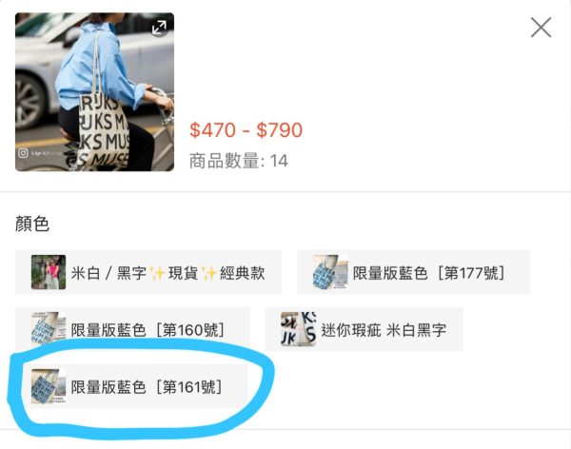Image resolution: width=571 pixels, height=449 pixels.
Task: Click the Instagram handle watermark text
Action: click(x=47, y=153)
